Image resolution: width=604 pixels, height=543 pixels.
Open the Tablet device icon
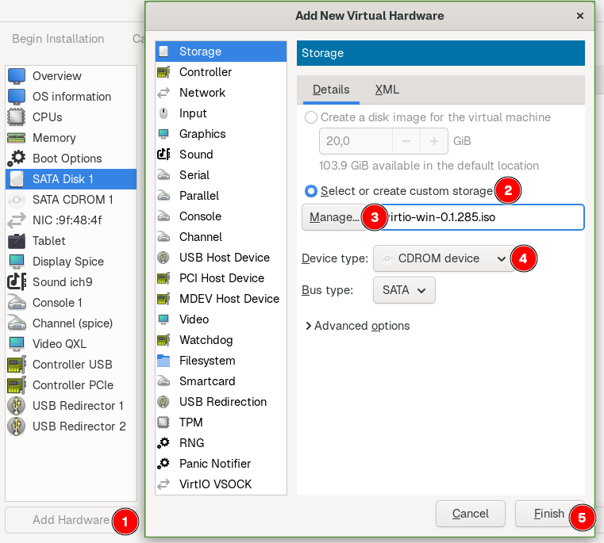point(17,240)
